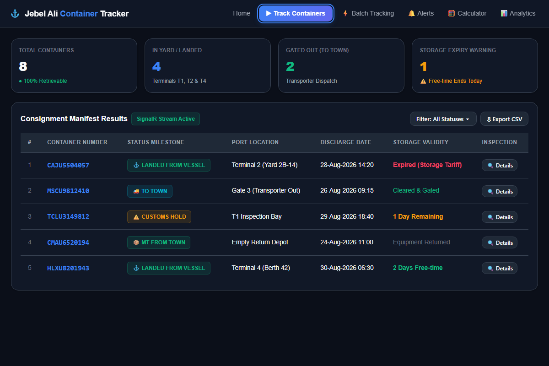Open container link TCLU3149812

pos(68,217)
